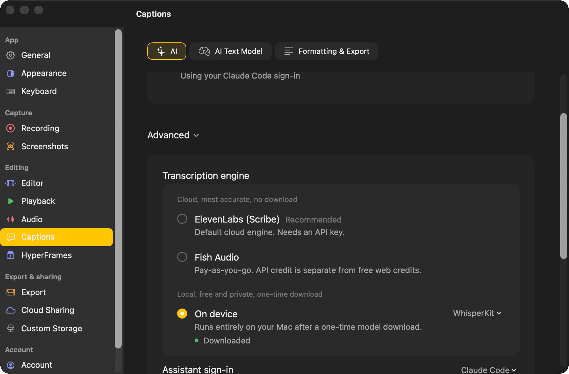This screenshot has width=569, height=374.
Task: Click 'Cloud, most accurate, no download' caption
Action: [x=237, y=199]
